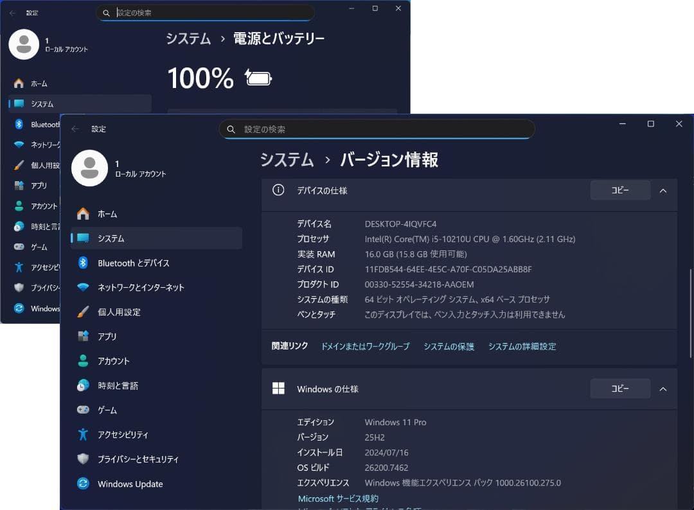This screenshot has height=510, width=694.
Task: Collapse the Windows の仕様 section
Action: 663,388
